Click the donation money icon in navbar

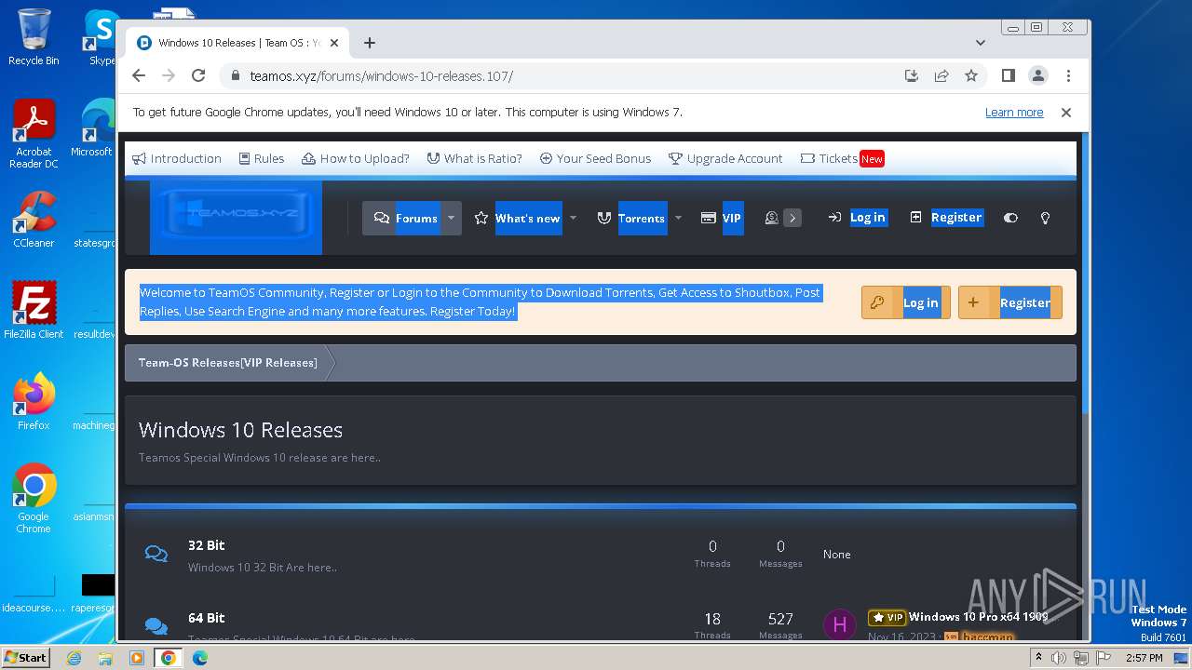point(771,218)
